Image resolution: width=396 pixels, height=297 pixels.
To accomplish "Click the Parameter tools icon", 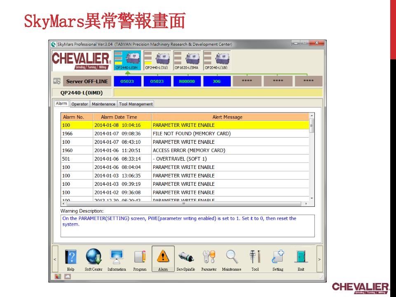I will click(x=209, y=257).
